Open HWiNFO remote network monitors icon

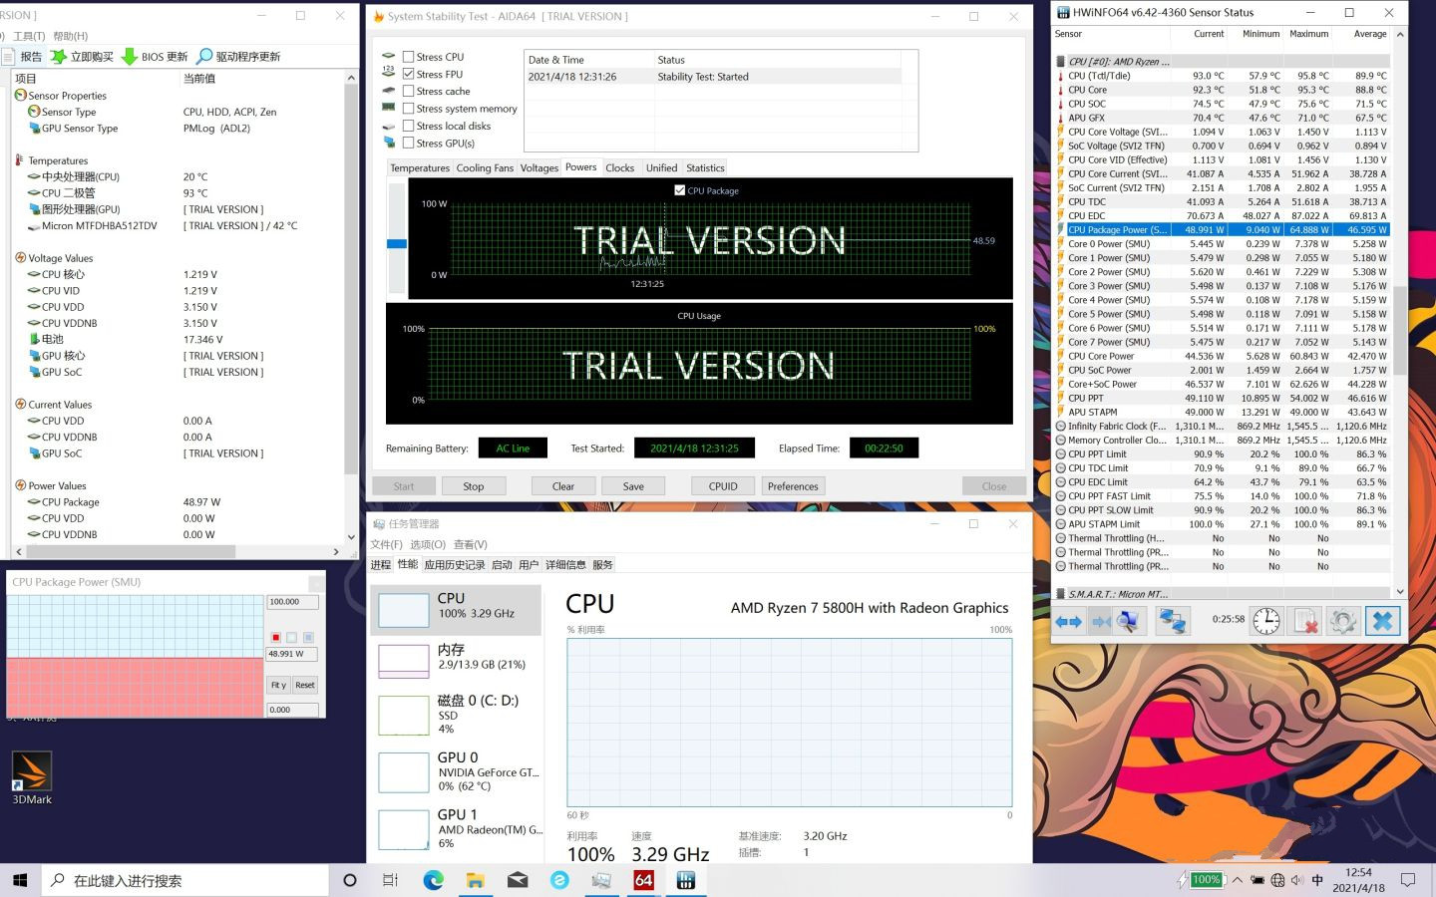pos(1172,621)
